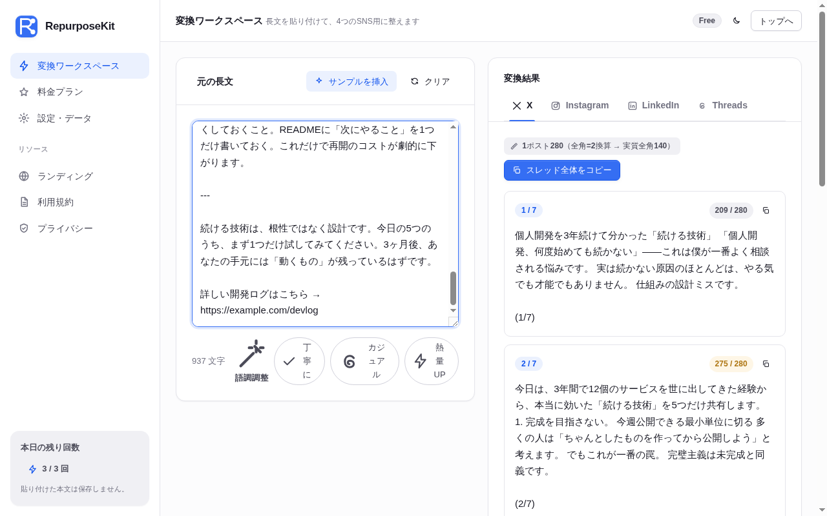The image size is (827, 516).
Task: Insert sample text with サンプルを挿入
Action: pyautogui.click(x=351, y=81)
